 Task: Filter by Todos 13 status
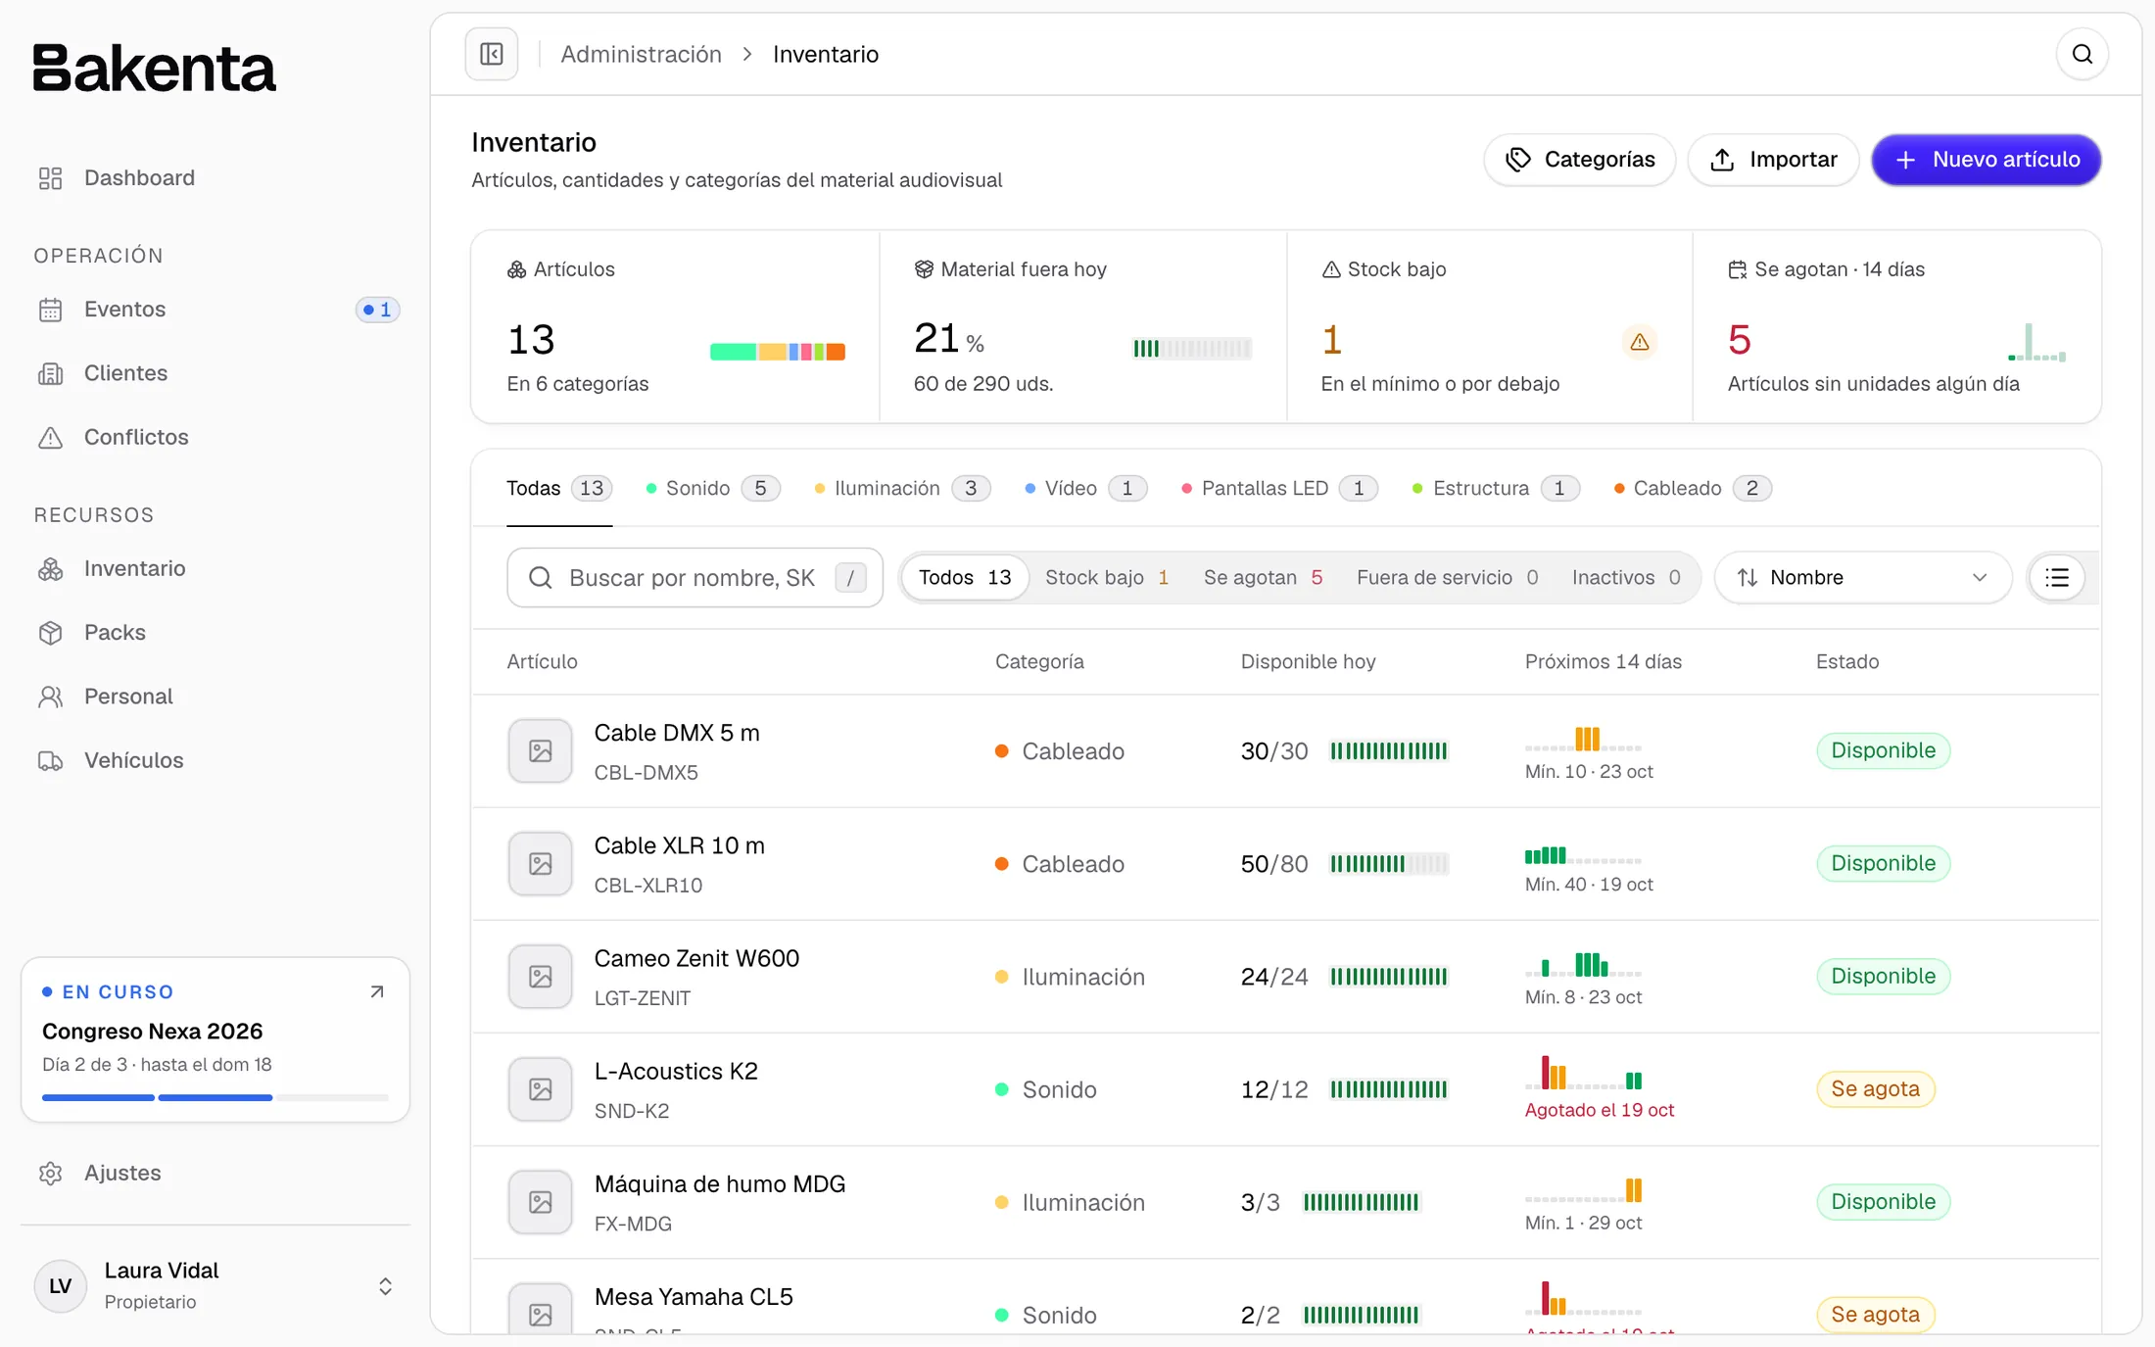click(965, 578)
